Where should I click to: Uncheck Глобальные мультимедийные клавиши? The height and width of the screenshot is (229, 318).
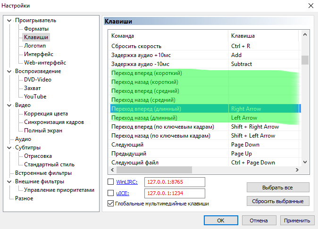tap(111, 204)
